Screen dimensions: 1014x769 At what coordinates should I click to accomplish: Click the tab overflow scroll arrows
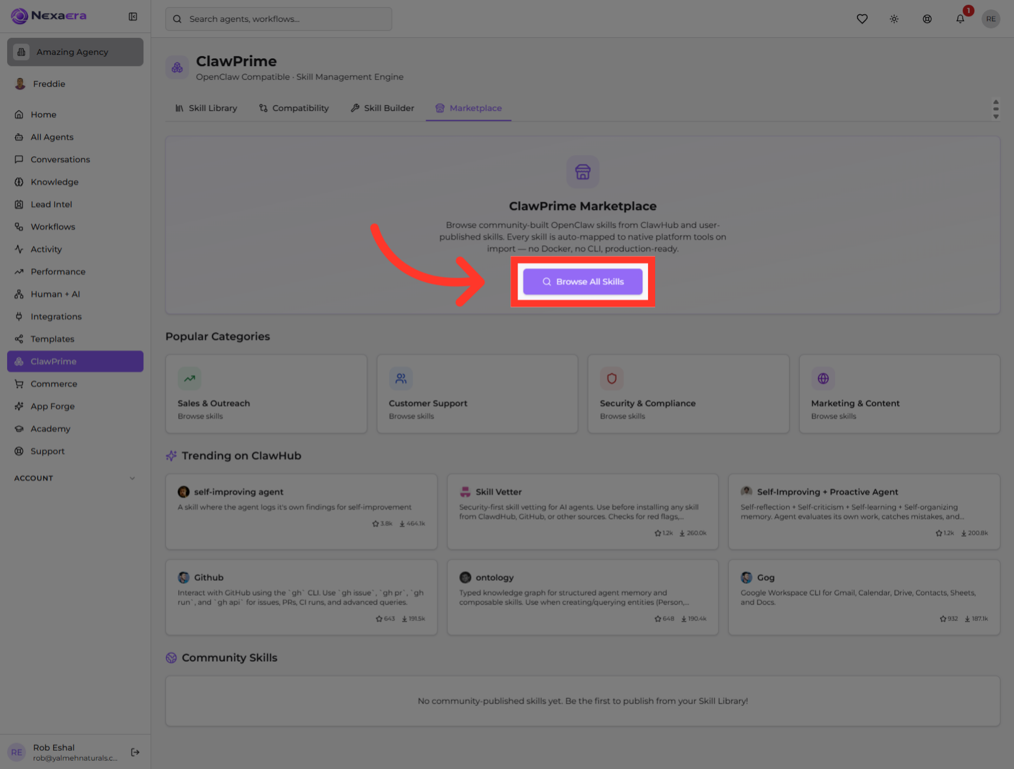(996, 109)
